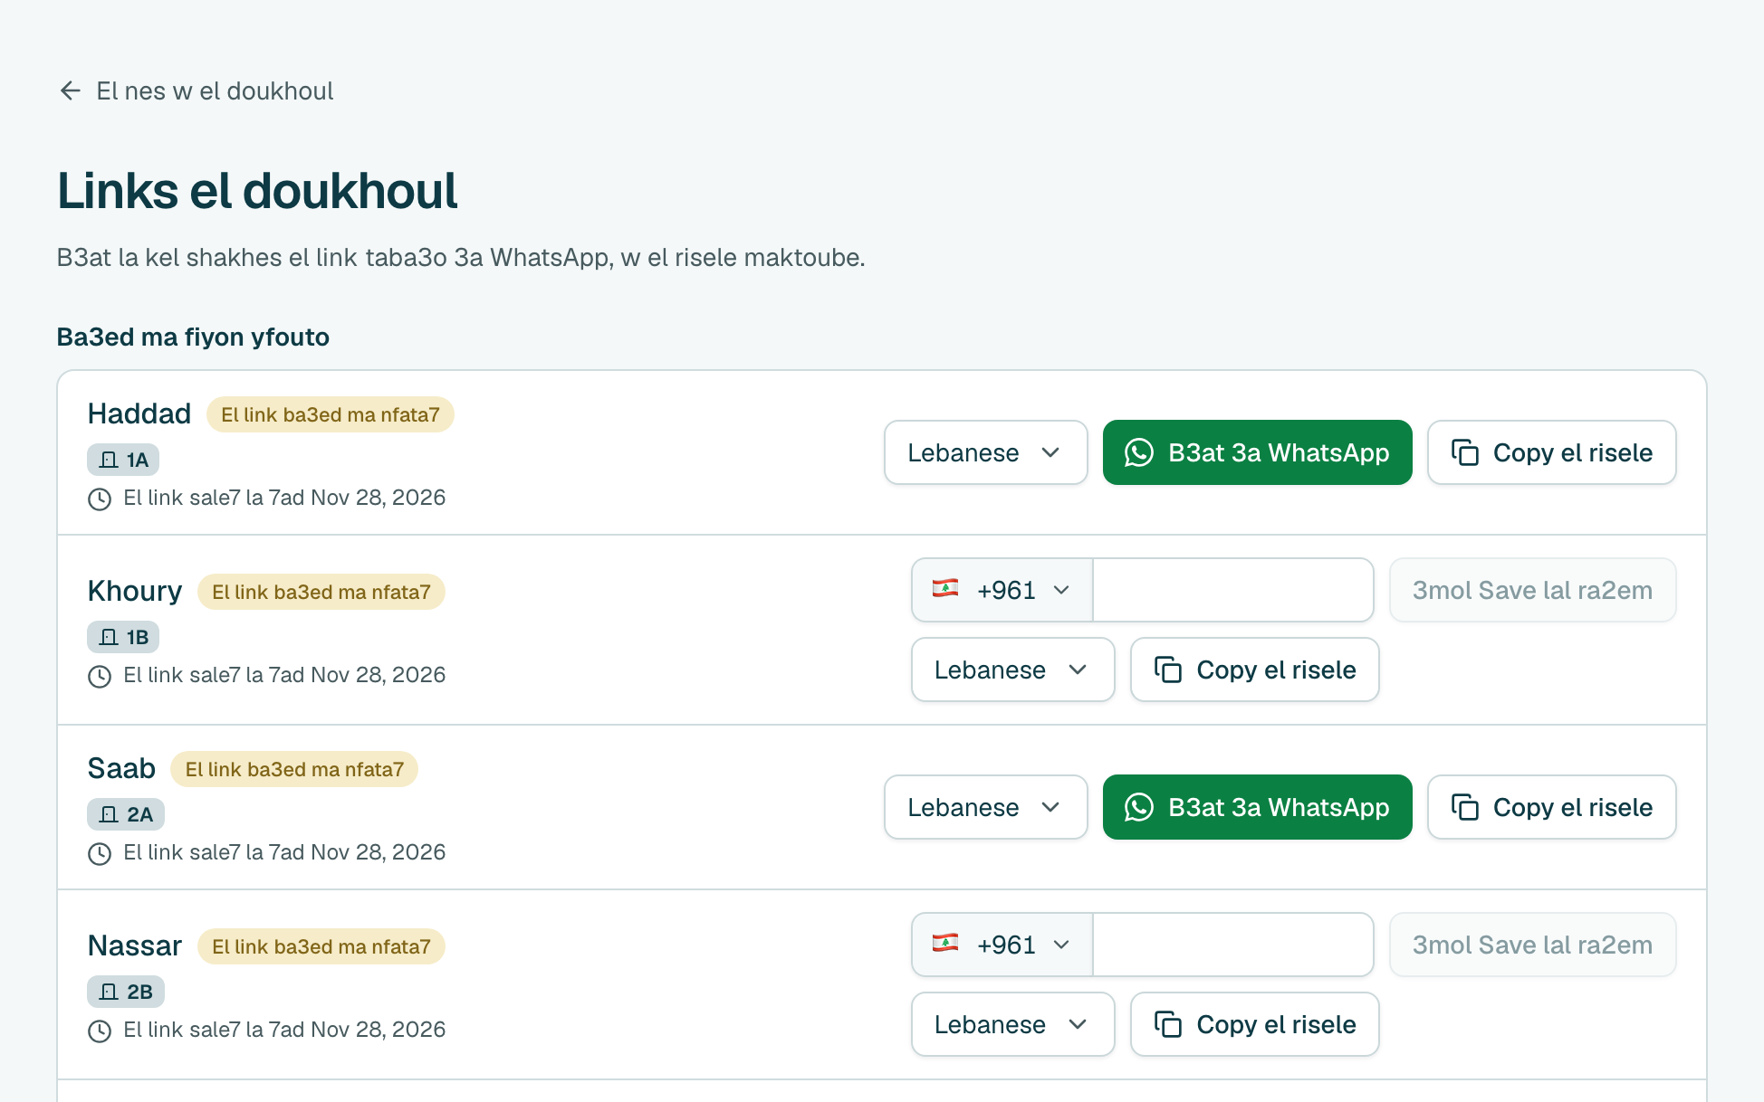The image size is (1764, 1102).
Task: Click the Lebanese flag in Khoury's row
Action: (945, 589)
